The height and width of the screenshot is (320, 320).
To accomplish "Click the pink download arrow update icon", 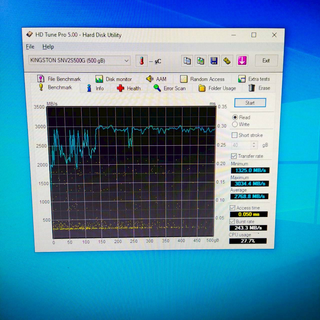I will tap(242, 61).
